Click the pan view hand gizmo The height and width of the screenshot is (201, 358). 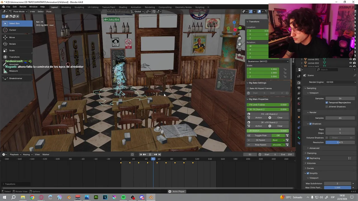coord(239,44)
